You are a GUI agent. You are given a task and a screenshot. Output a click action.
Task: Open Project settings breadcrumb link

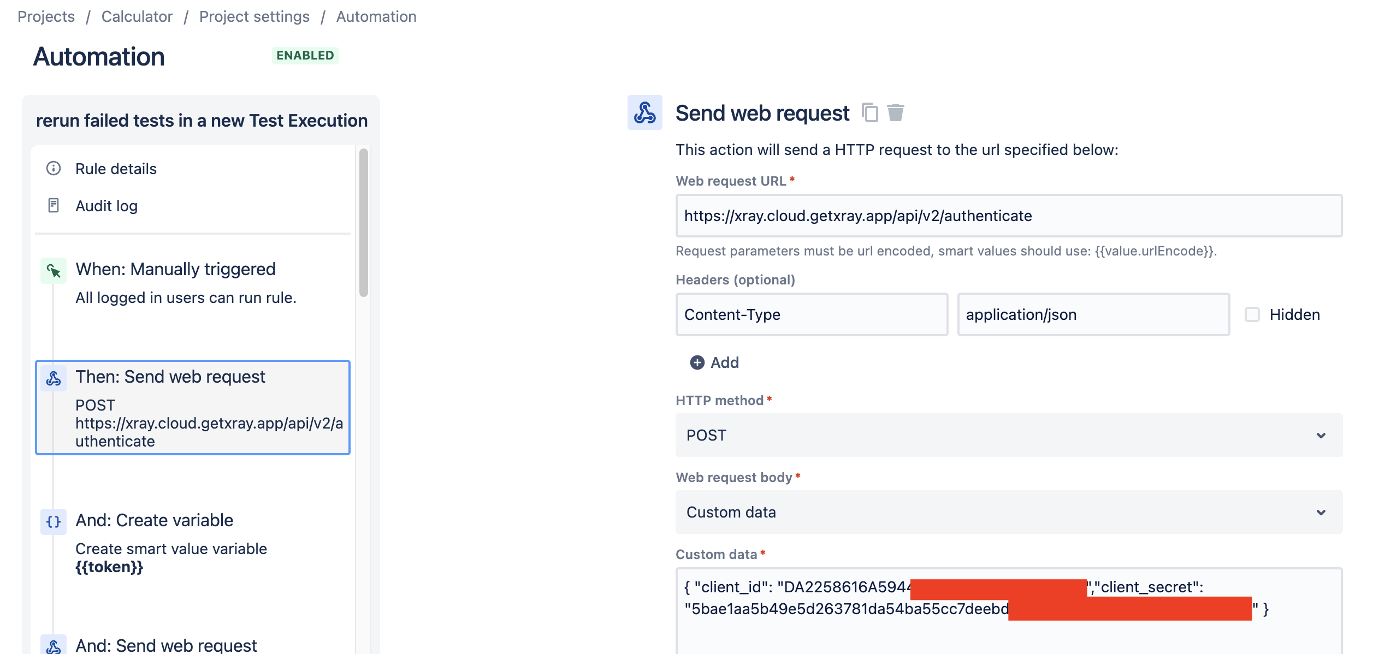(x=255, y=16)
